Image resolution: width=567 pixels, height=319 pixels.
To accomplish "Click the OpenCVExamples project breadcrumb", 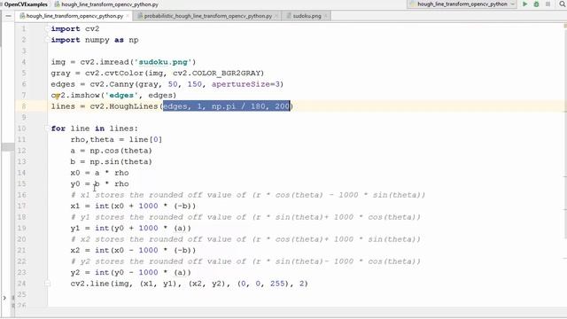I will click(x=26, y=4).
